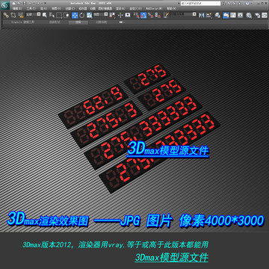Open the Favorites star icon
Image resolution: width=269 pixels, height=269 pixels.
[240, 3]
